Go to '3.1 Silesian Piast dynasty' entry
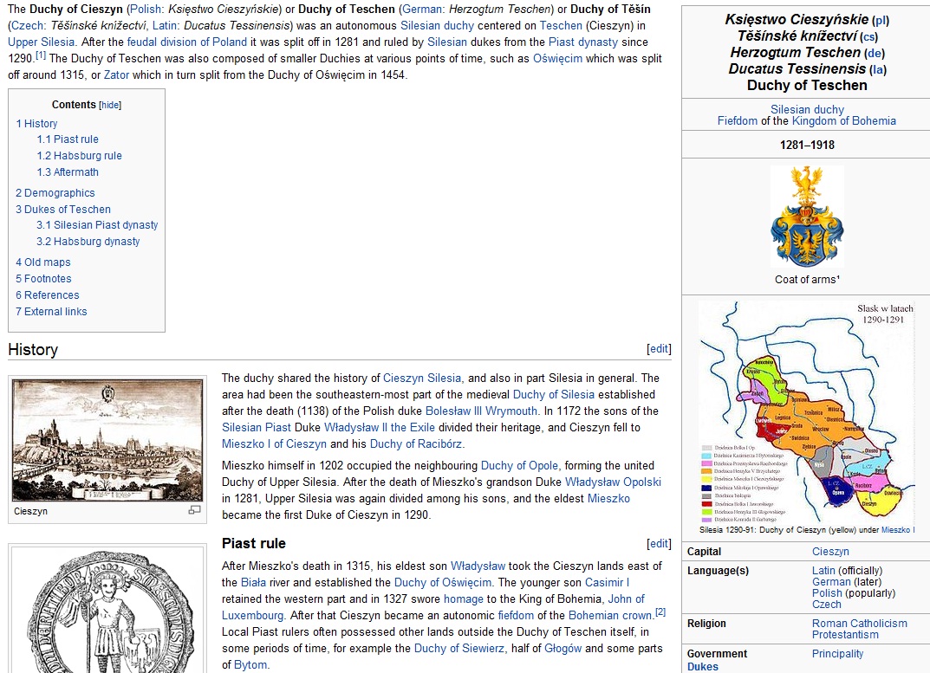 [97, 225]
